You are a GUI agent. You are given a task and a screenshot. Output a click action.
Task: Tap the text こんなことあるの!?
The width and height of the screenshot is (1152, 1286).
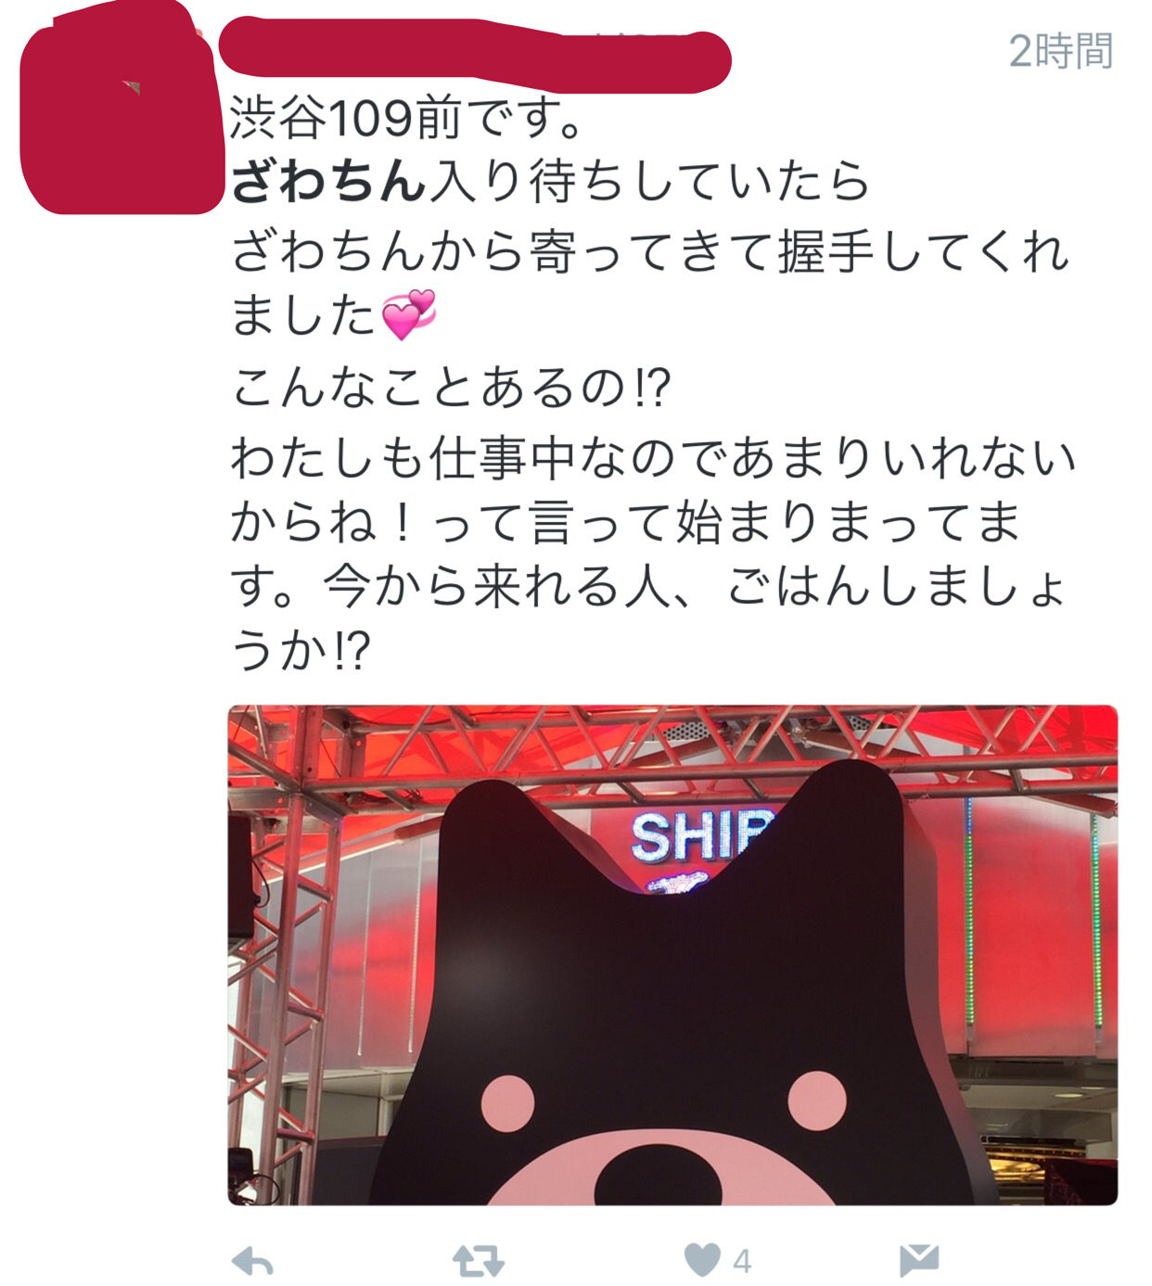tap(450, 388)
